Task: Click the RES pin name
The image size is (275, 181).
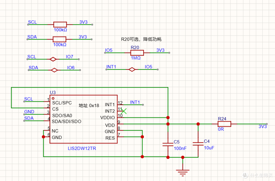Action: tap(110, 138)
